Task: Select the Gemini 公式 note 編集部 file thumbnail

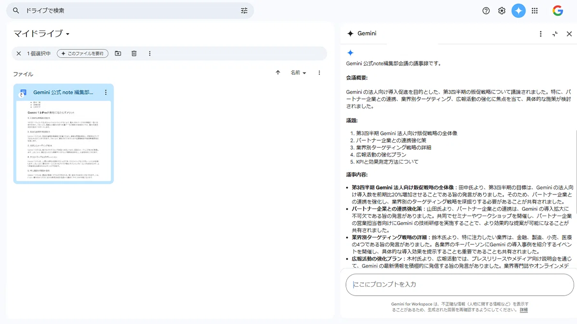Action: [x=63, y=141]
